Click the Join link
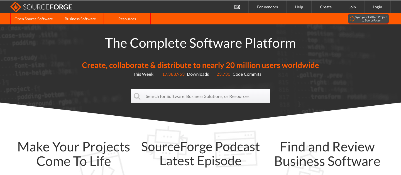Image resolution: width=401 pixels, height=175 pixels. (x=352, y=7)
